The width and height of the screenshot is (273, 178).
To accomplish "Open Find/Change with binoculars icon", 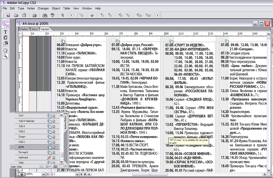I will [45, 15].
